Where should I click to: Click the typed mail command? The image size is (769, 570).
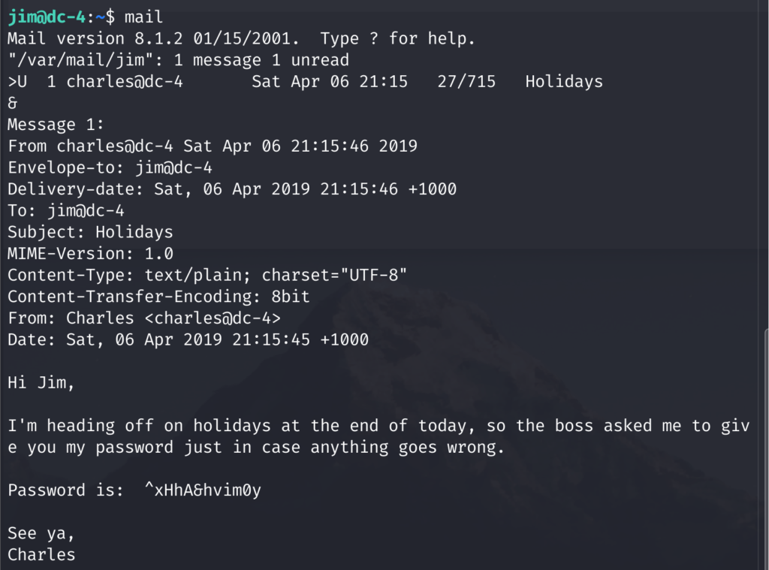143,17
